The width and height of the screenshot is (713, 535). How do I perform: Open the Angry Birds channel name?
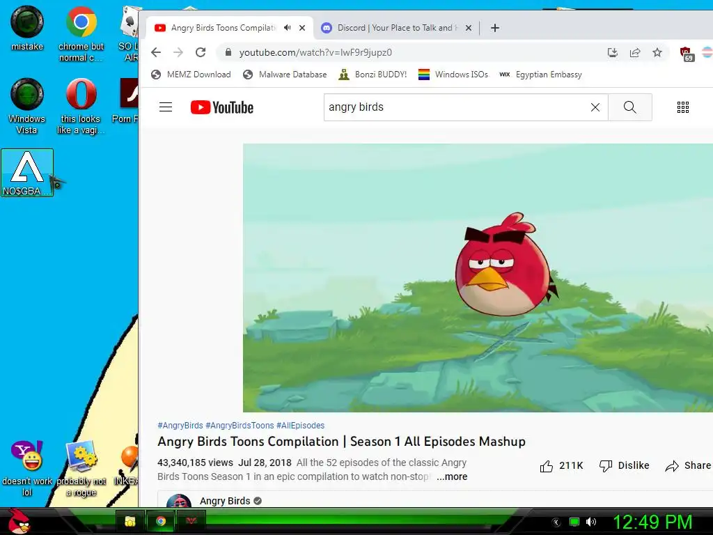[x=225, y=501]
